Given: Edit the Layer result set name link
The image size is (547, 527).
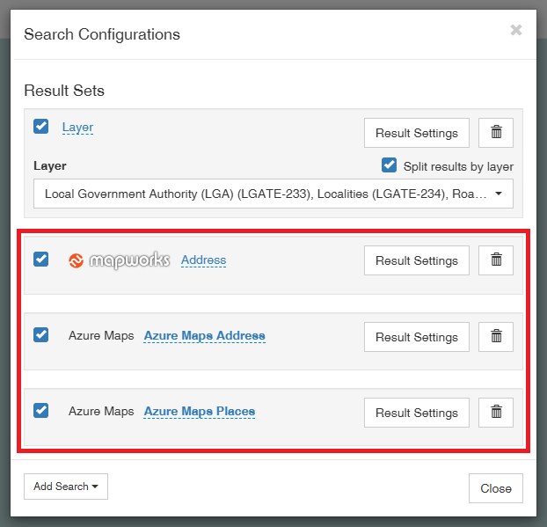Looking at the screenshot, I should coord(77,127).
